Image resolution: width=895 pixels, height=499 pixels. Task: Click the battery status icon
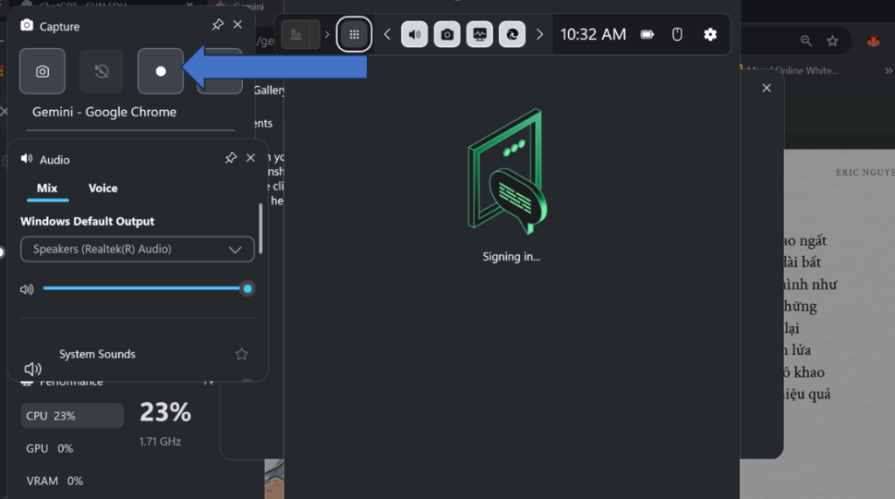coord(647,35)
